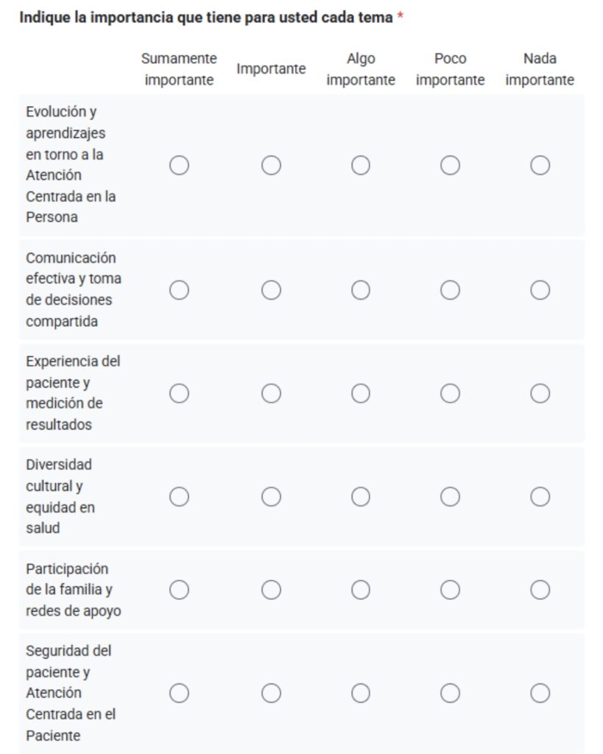Select Sumamente importante for Participación de la familia
Viewport: 603px width, 754px height.
tap(179, 590)
